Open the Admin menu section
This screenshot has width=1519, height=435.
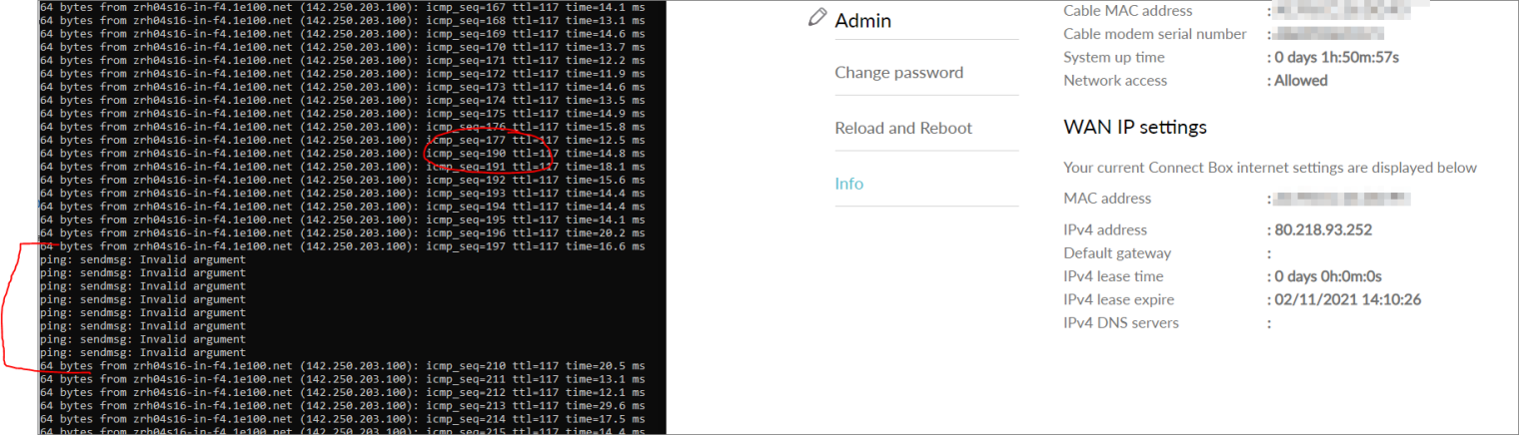[862, 20]
